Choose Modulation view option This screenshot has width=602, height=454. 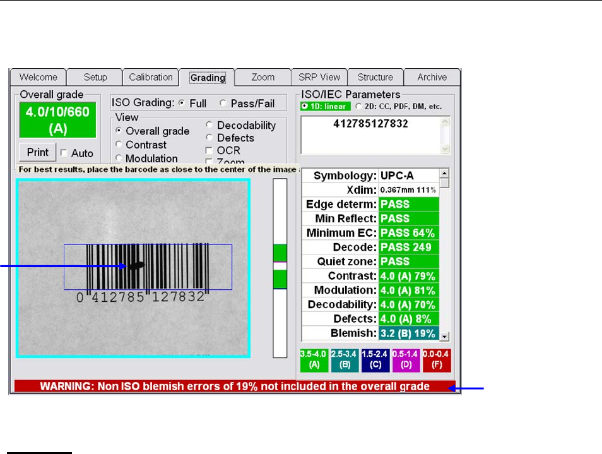(119, 158)
